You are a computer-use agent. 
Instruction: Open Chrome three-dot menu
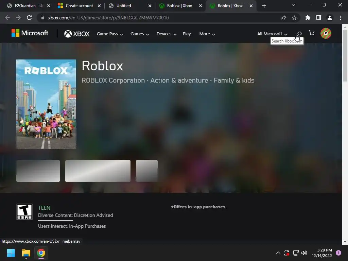[x=341, y=18]
